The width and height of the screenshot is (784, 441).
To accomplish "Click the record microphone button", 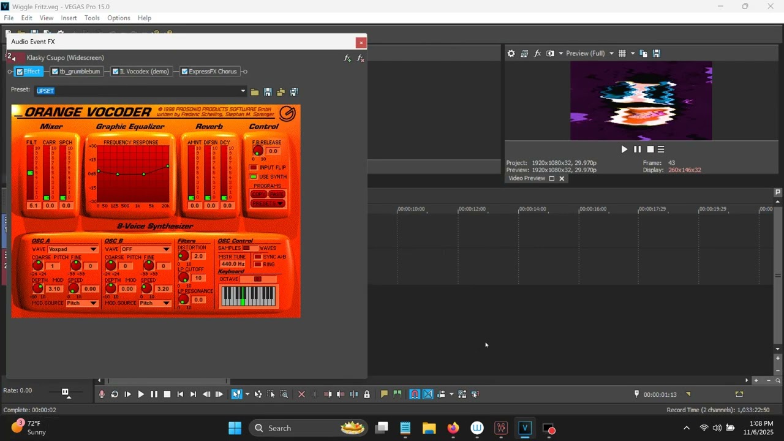I will tap(102, 394).
